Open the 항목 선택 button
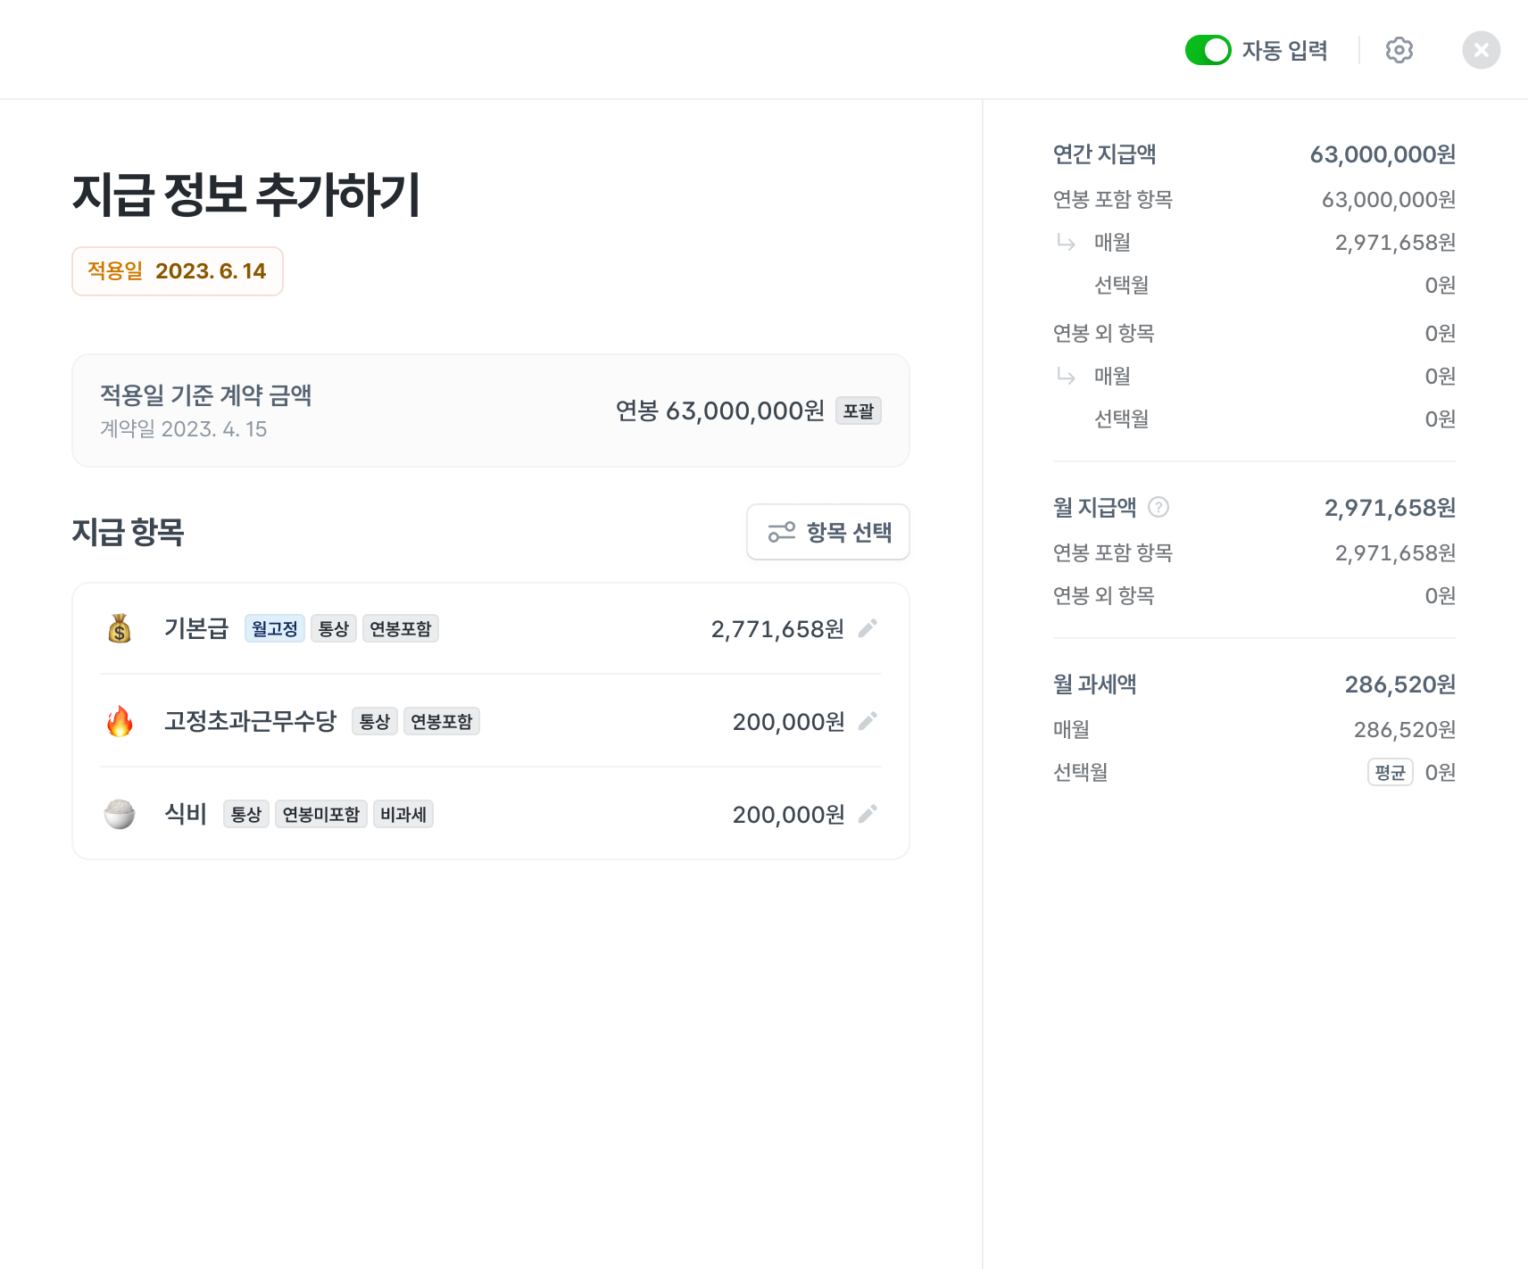1528x1269 pixels. (x=827, y=532)
